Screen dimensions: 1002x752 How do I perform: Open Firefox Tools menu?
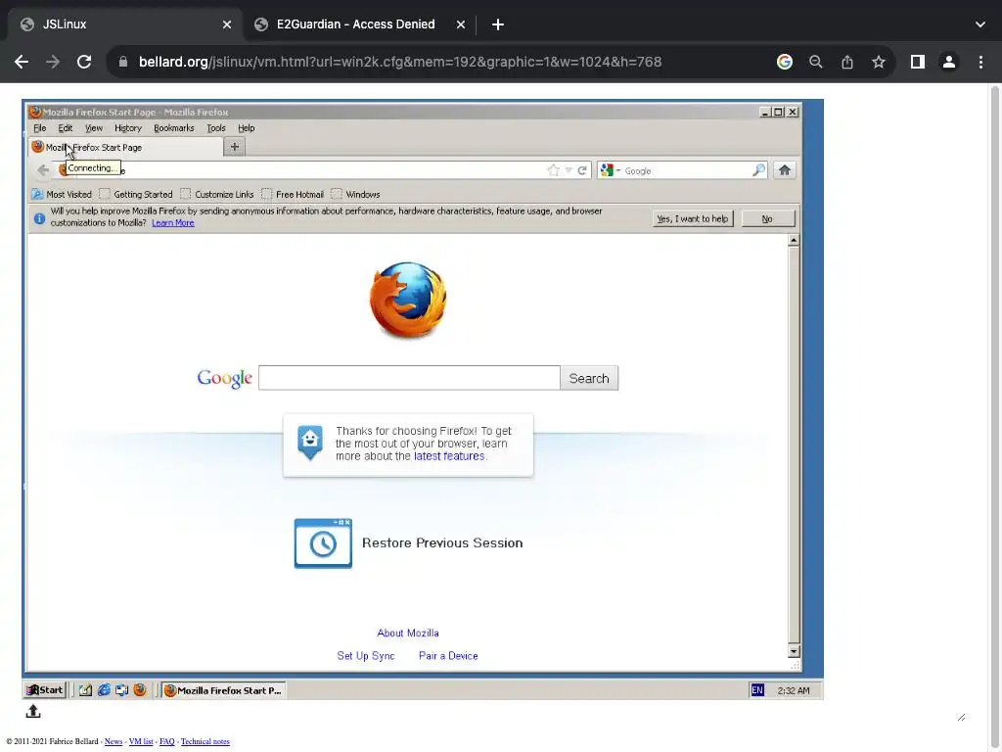[216, 128]
